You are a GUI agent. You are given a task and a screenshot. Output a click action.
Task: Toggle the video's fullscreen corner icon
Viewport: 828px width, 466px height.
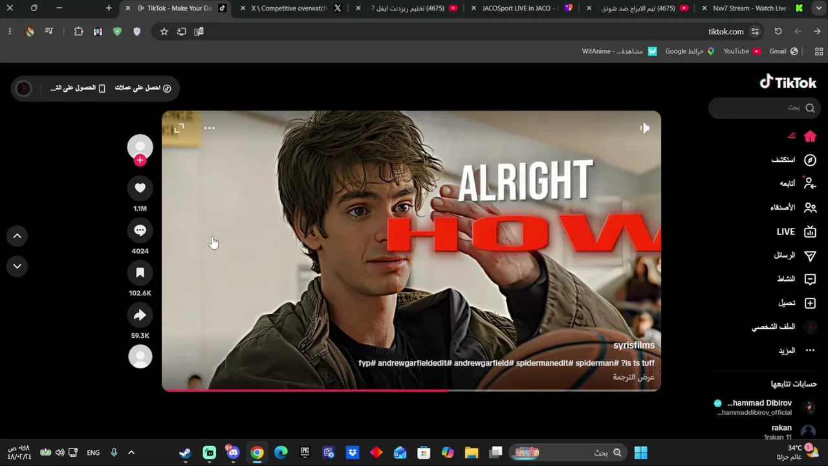(179, 128)
